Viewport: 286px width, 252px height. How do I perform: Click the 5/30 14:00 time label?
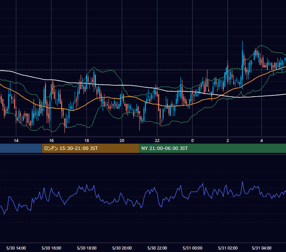click(16, 248)
